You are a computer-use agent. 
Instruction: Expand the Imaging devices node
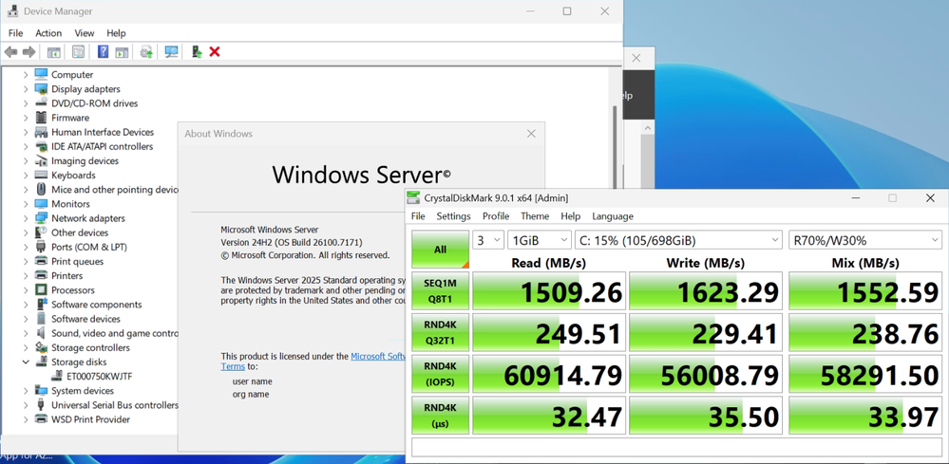pos(26,161)
